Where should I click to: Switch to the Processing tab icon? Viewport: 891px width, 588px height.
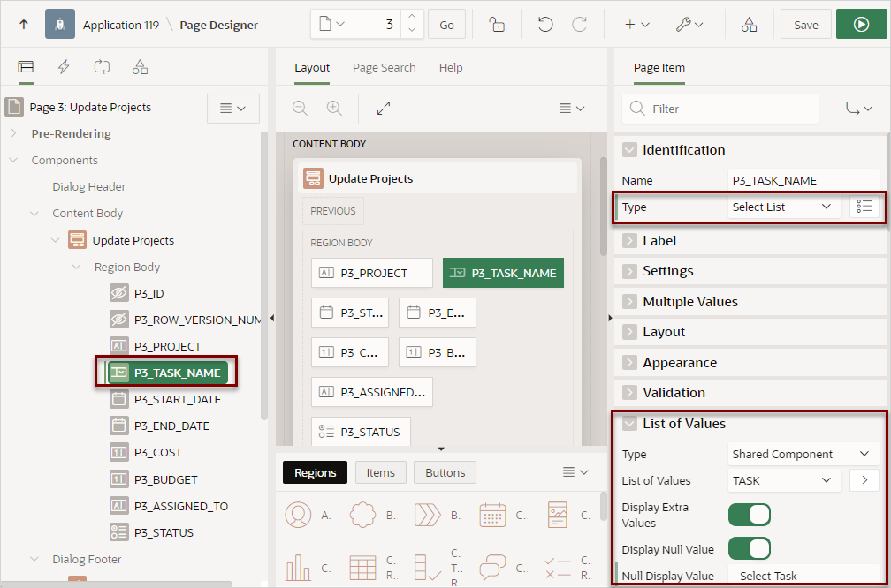coord(102,67)
